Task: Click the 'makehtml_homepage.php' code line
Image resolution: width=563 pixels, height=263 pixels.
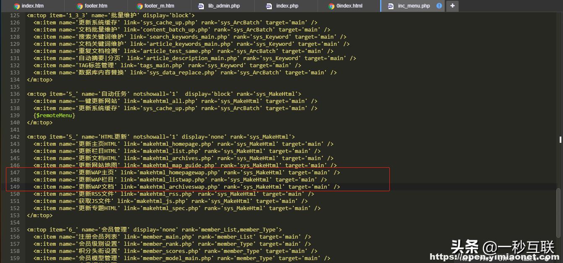Action: coord(183,144)
